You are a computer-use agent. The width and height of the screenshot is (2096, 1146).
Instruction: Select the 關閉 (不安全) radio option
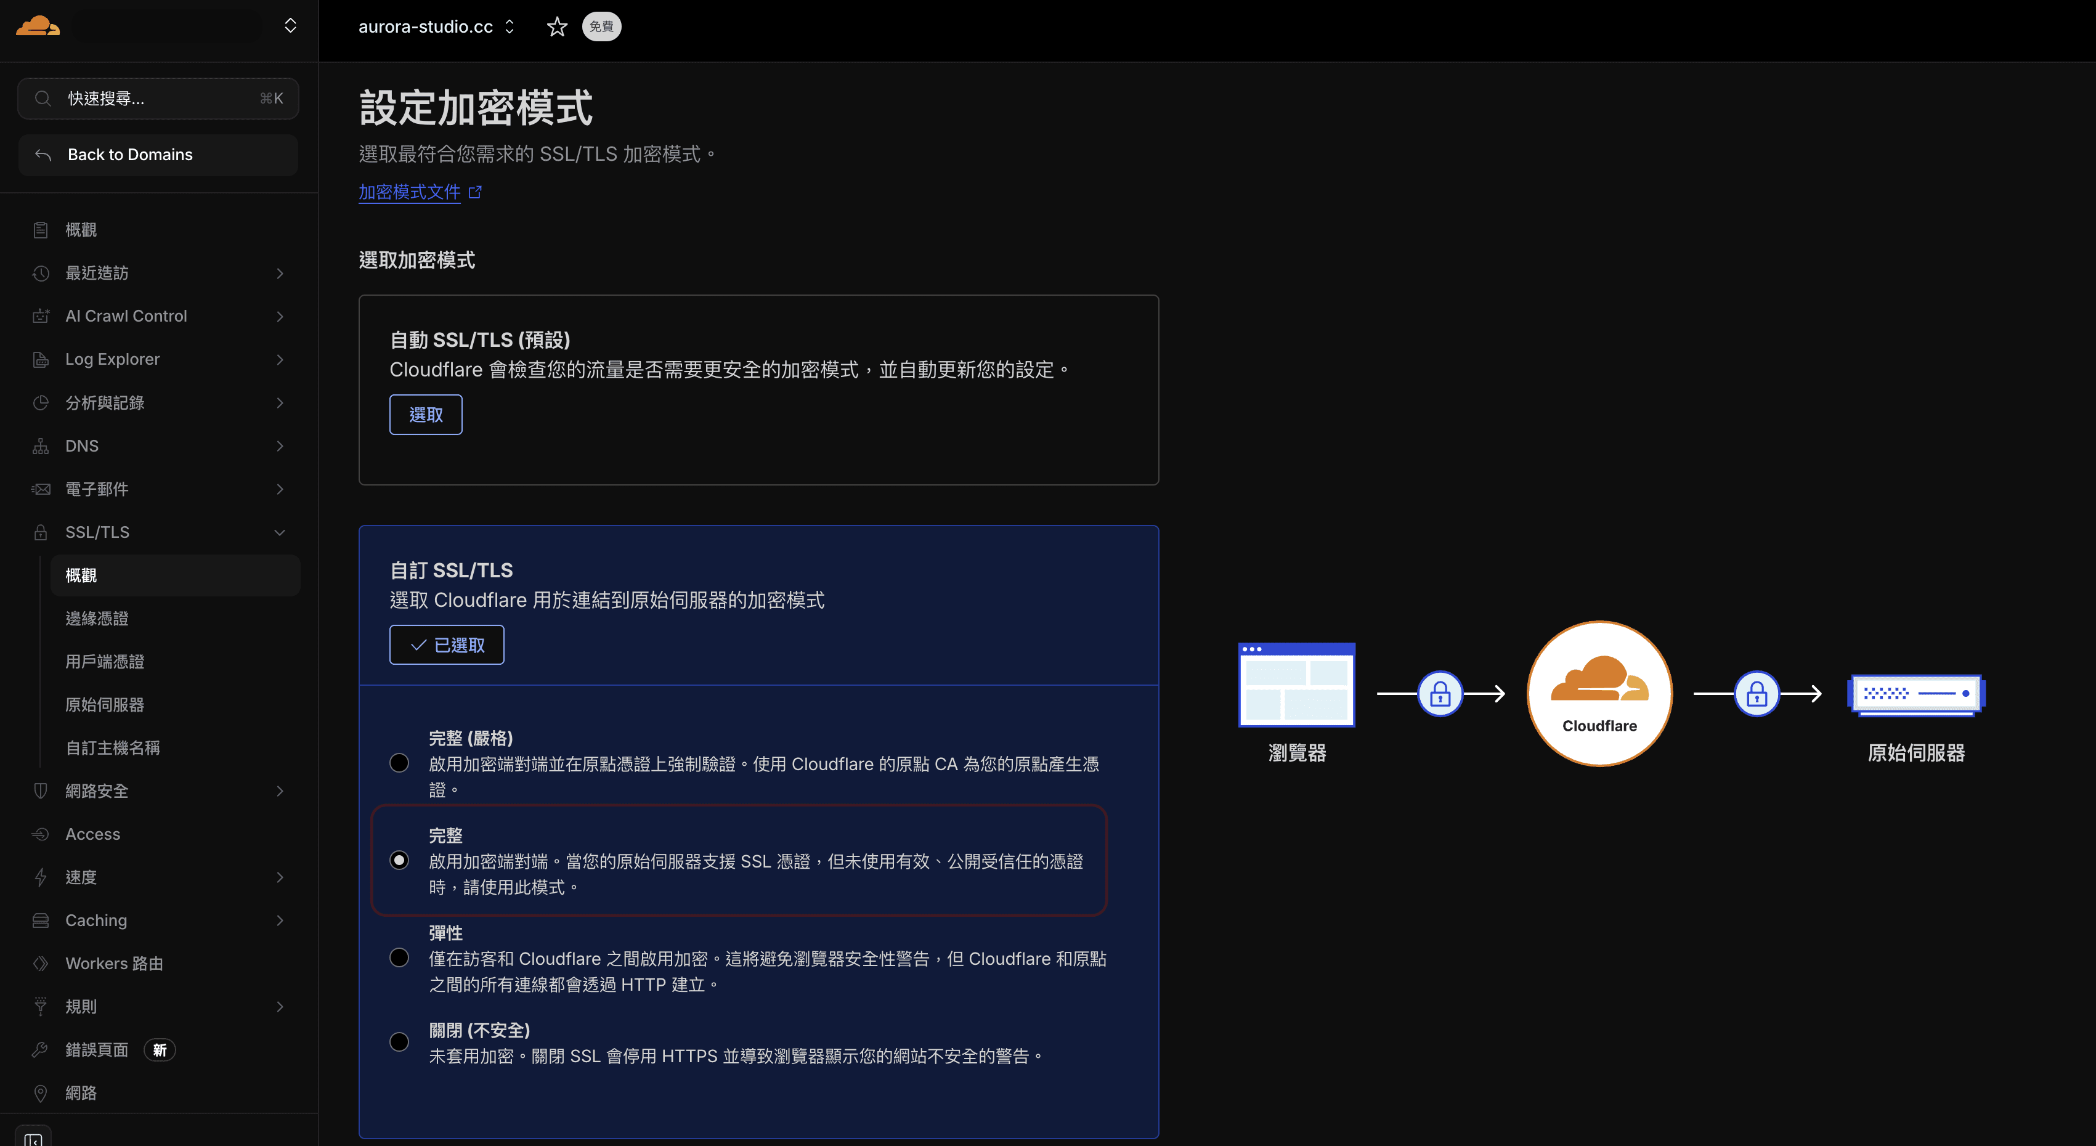tap(399, 1042)
